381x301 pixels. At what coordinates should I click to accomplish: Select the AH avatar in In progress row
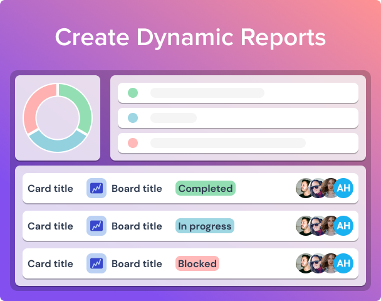point(343,226)
